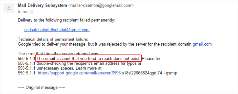Click the first '550-5.1.1' error code
The image size is (238, 94).
(x=27, y=58)
